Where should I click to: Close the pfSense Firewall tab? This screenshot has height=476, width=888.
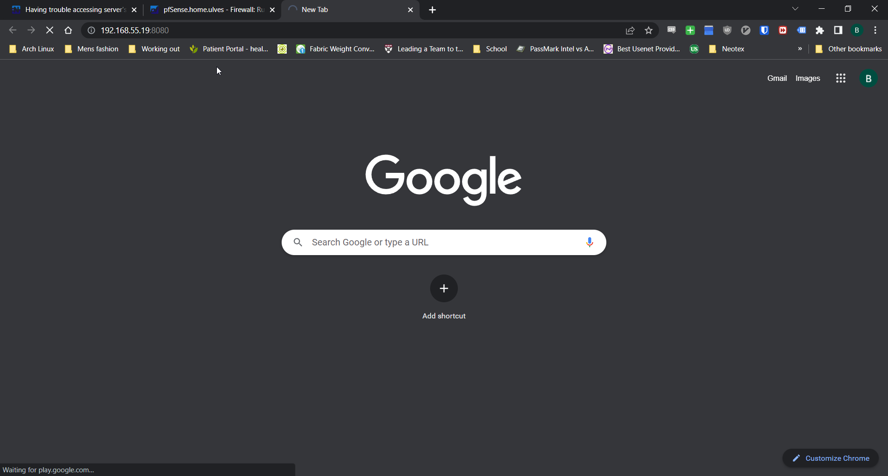(x=272, y=10)
